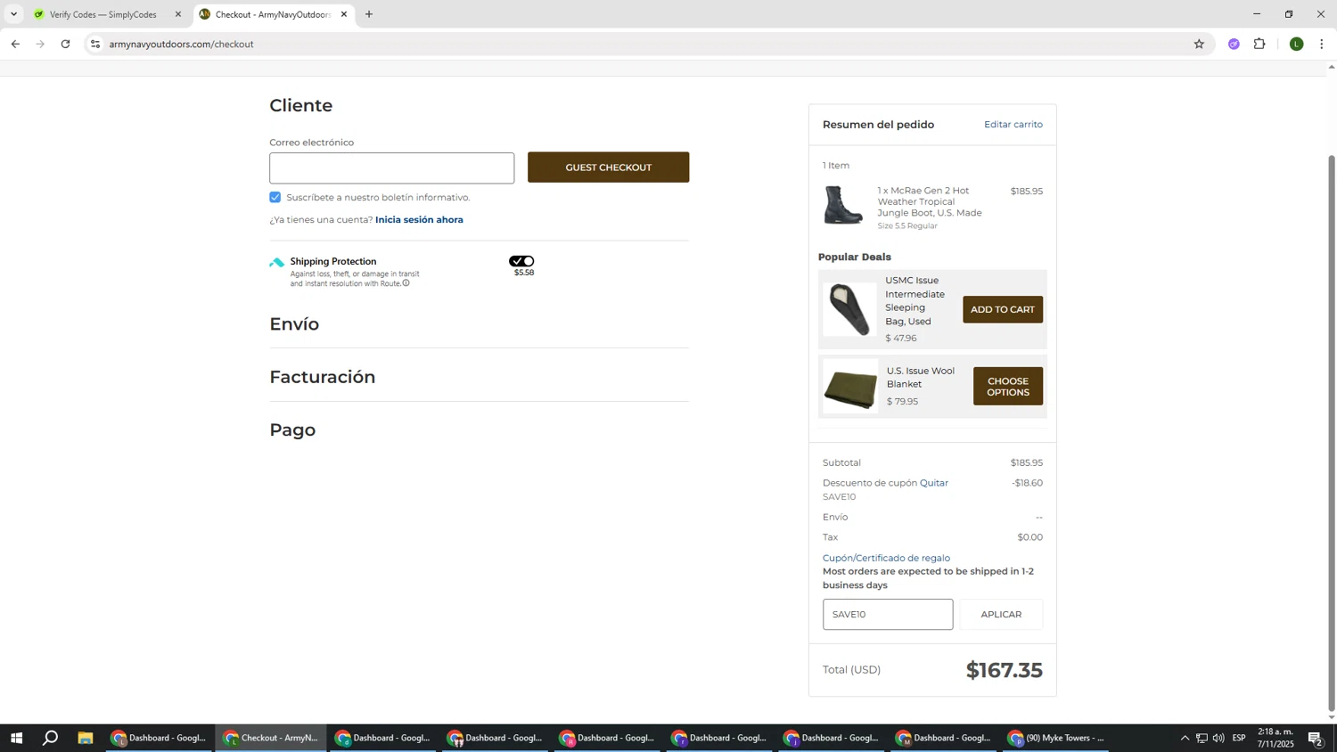Image resolution: width=1337 pixels, height=752 pixels.
Task: Switch to Checkout - ArmyN... taskbar window
Action: point(271,738)
